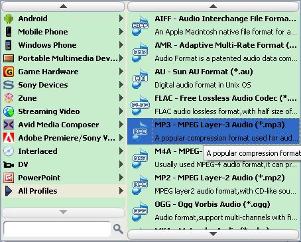Expand the Mobile Phone submenu arrow
This screenshot has height=242, width=301.
click(x=121, y=32)
